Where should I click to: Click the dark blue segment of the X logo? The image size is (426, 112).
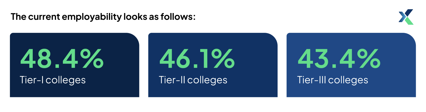409,13
